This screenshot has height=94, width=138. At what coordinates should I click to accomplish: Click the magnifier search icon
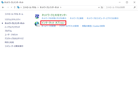134,7
